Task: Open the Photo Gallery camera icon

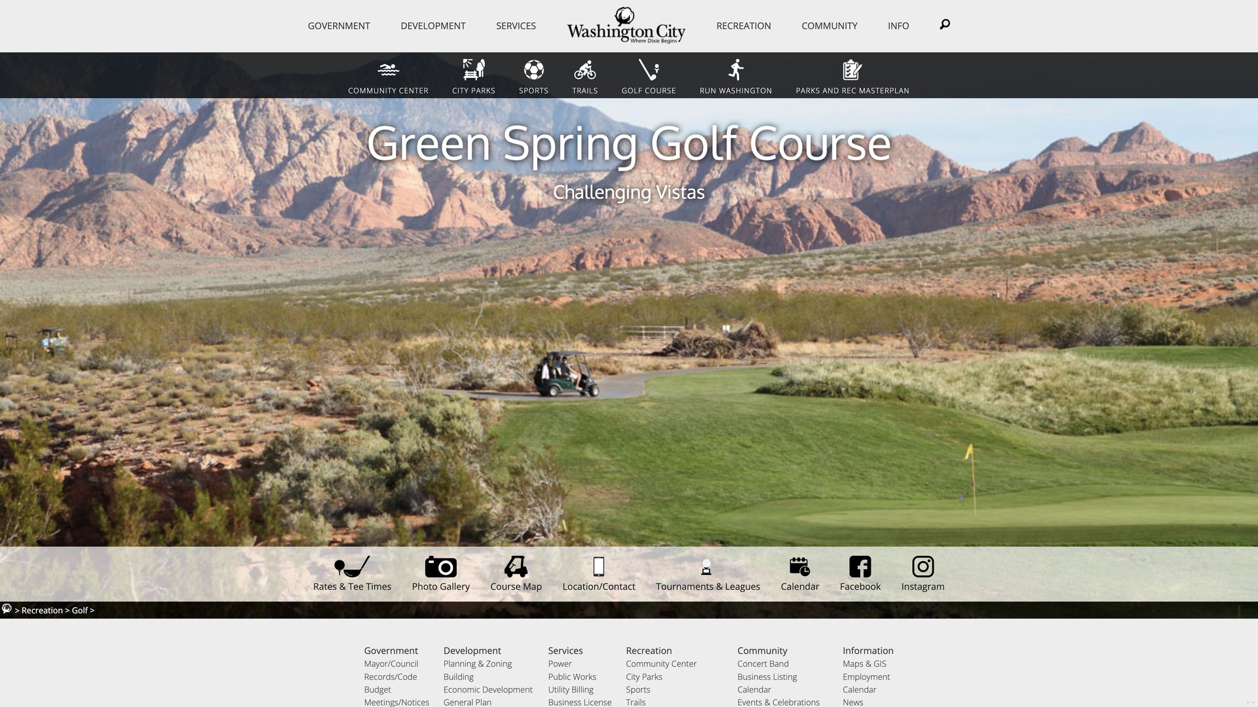Action: 440,566
